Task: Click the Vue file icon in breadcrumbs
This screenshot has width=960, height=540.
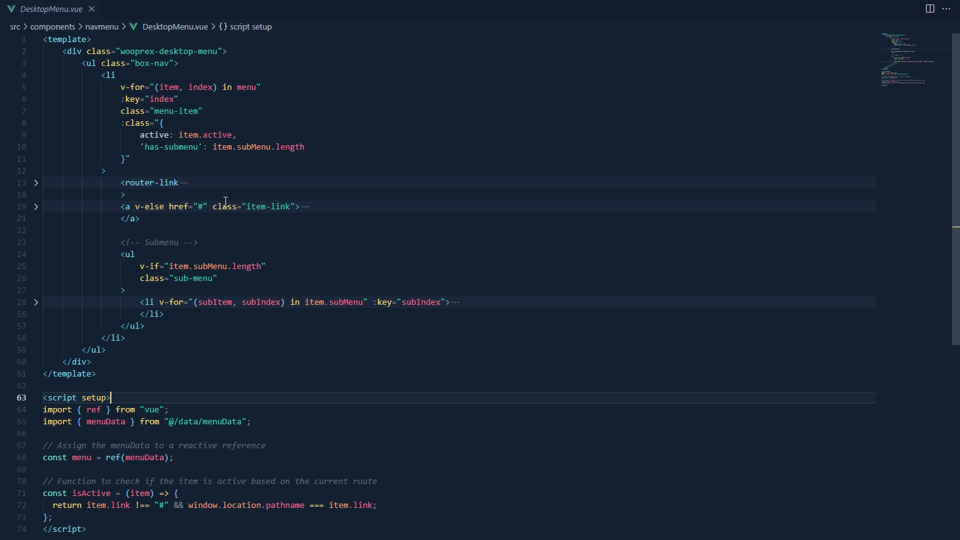Action: click(x=133, y=27)
